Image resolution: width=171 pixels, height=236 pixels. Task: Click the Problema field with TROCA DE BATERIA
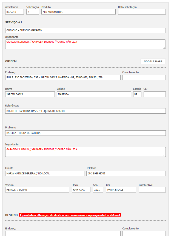click(85, 133)
